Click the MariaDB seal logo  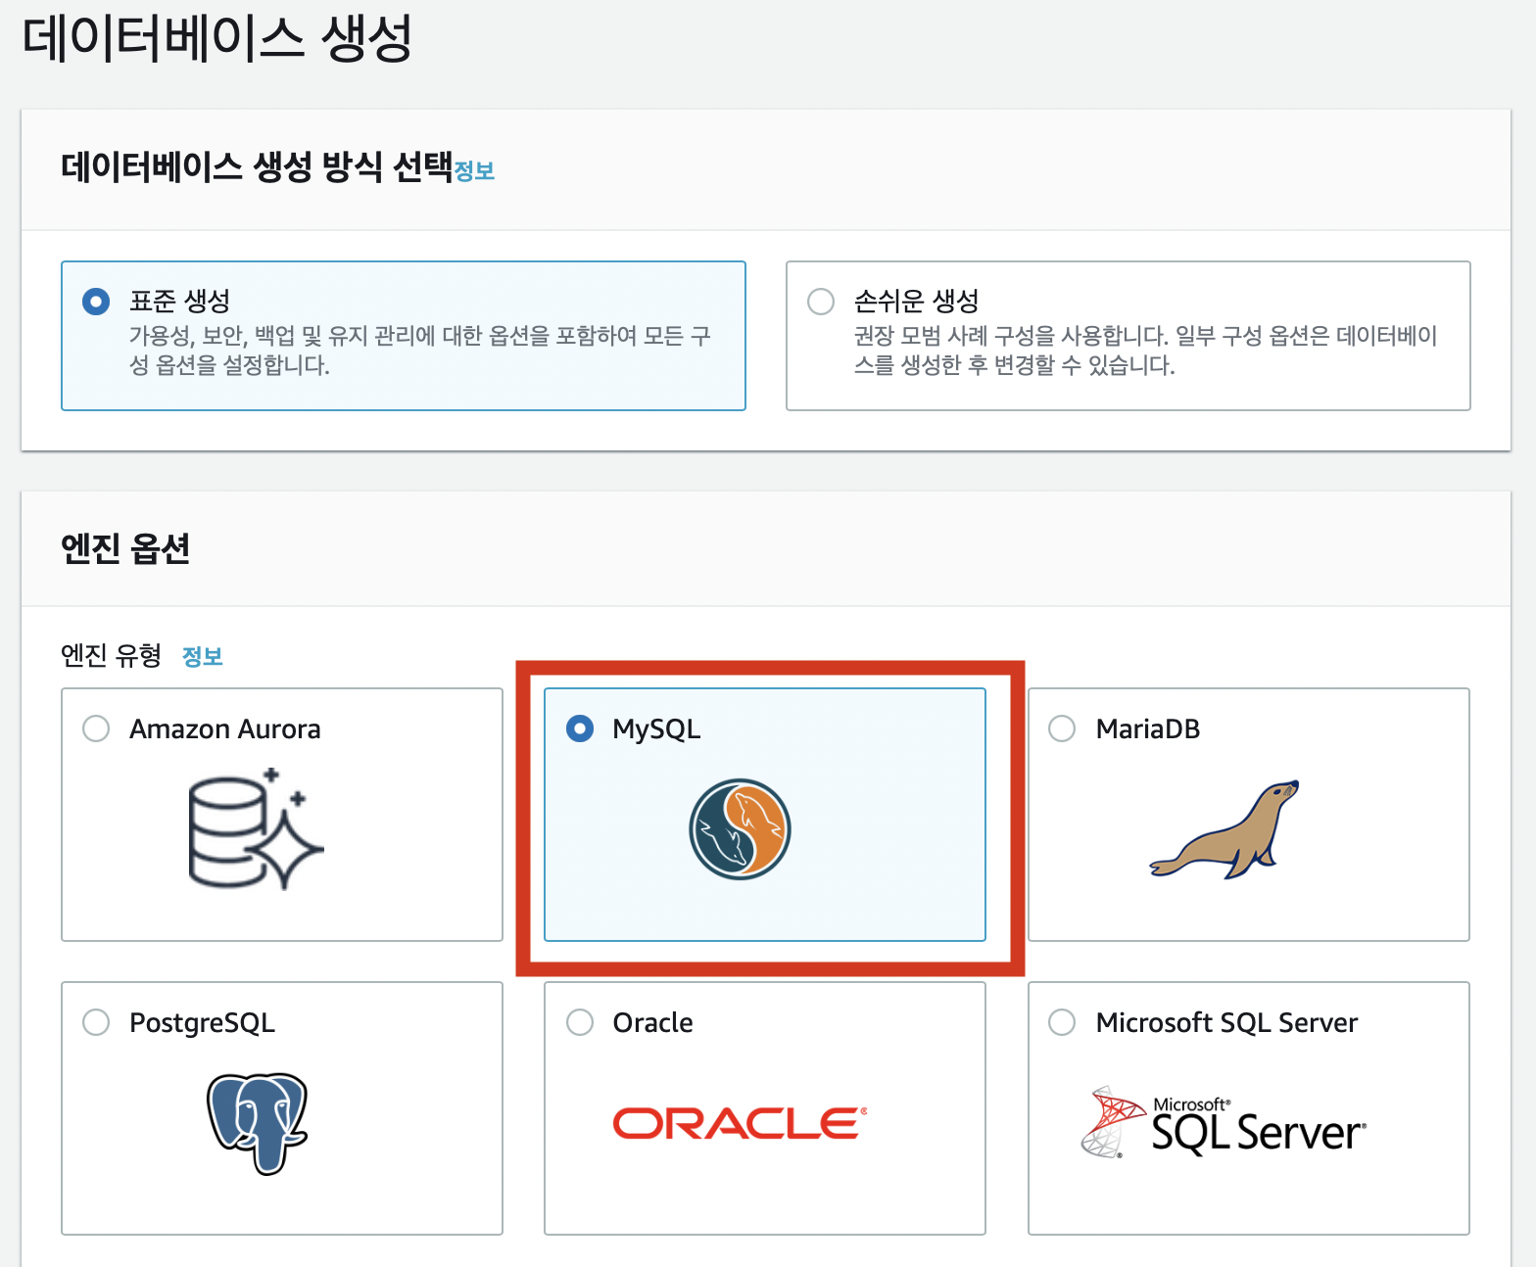click(x=1224, y=829)
